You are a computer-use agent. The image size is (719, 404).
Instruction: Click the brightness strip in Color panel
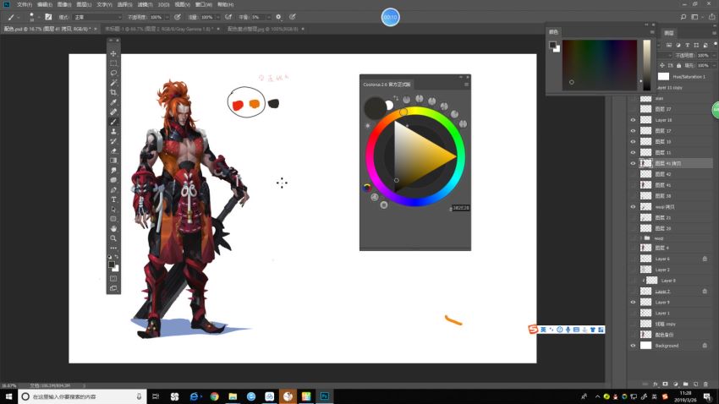tap(646, 65)
